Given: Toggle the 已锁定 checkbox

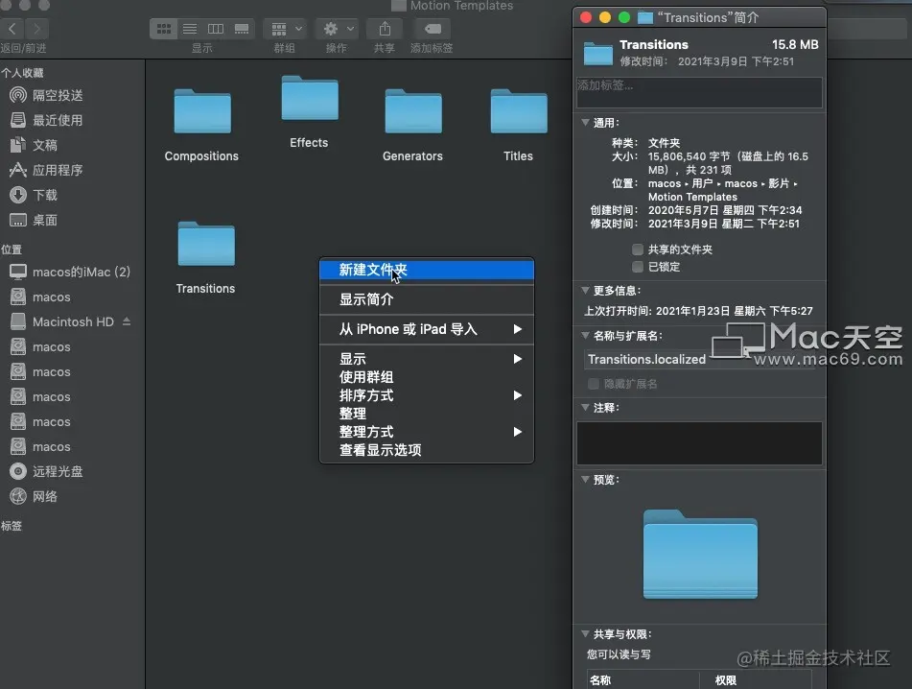Looking at the screenshot, I should pos(638,267).
